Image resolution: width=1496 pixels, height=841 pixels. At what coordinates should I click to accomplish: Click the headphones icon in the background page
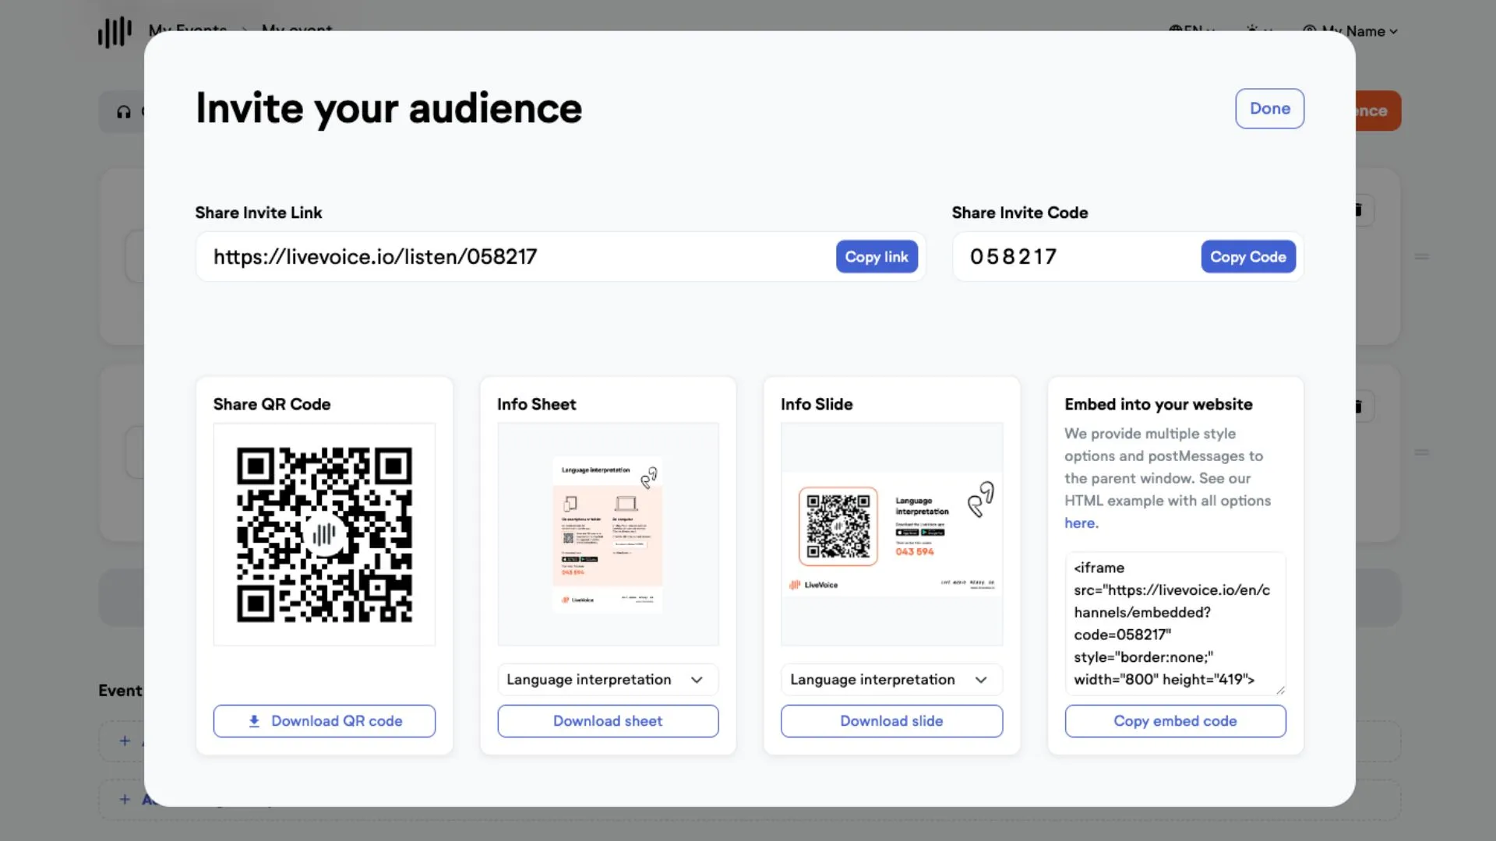coord(124,112)
